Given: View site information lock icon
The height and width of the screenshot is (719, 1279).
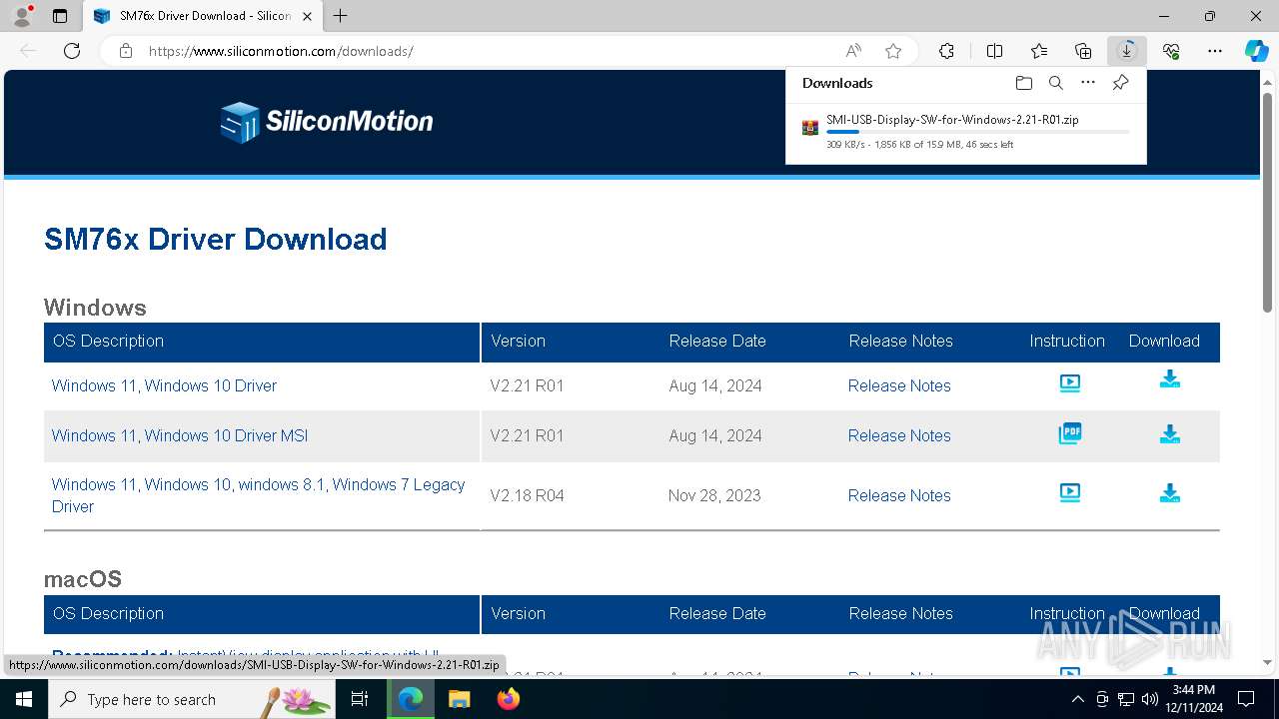Looking at the screenshot, I should tap(126, 51).
